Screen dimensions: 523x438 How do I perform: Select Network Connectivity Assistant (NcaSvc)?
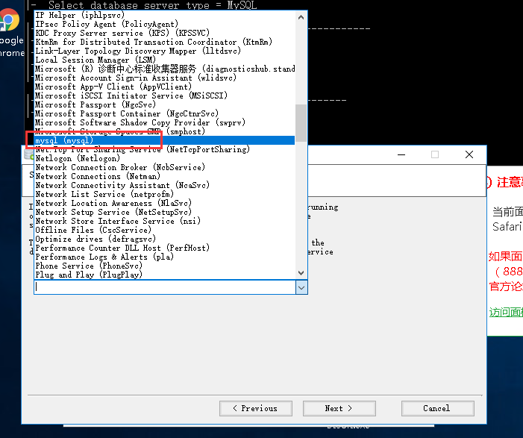[x=165, y=186]
